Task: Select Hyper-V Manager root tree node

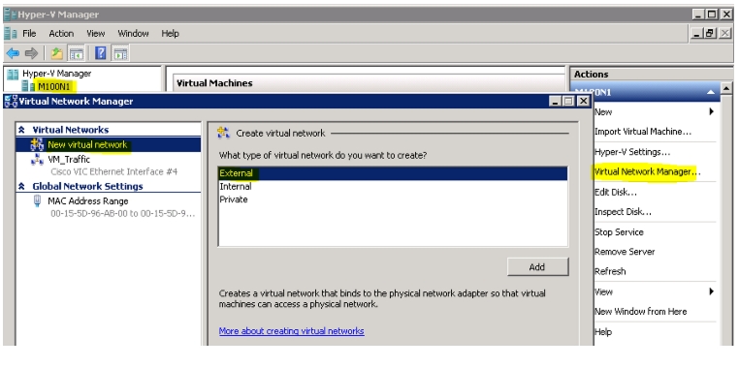Action: click(x=57, y=74)
